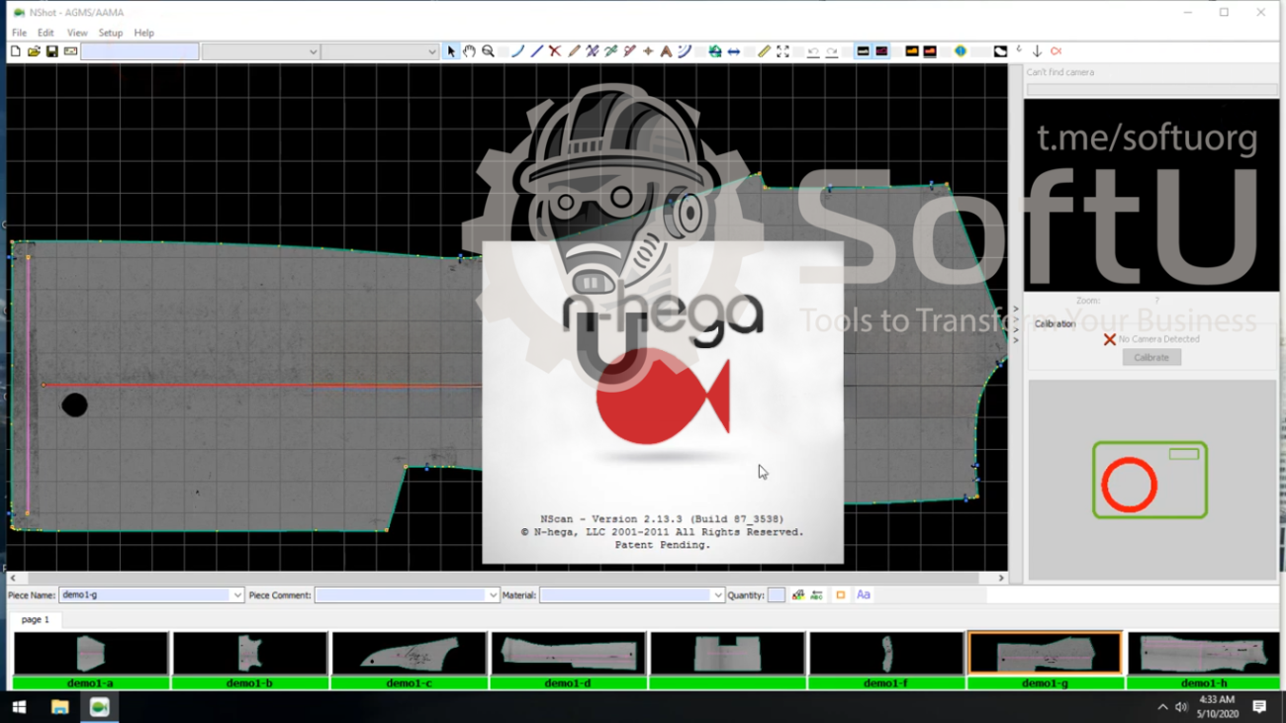Open the first empty toolbar dropdown
The image size is (1286, 723).
point(260,51)
